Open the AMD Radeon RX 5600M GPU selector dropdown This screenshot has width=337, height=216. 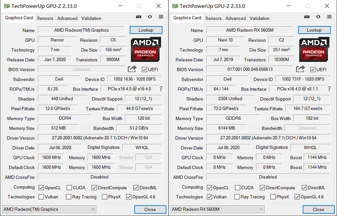(217, 209)
